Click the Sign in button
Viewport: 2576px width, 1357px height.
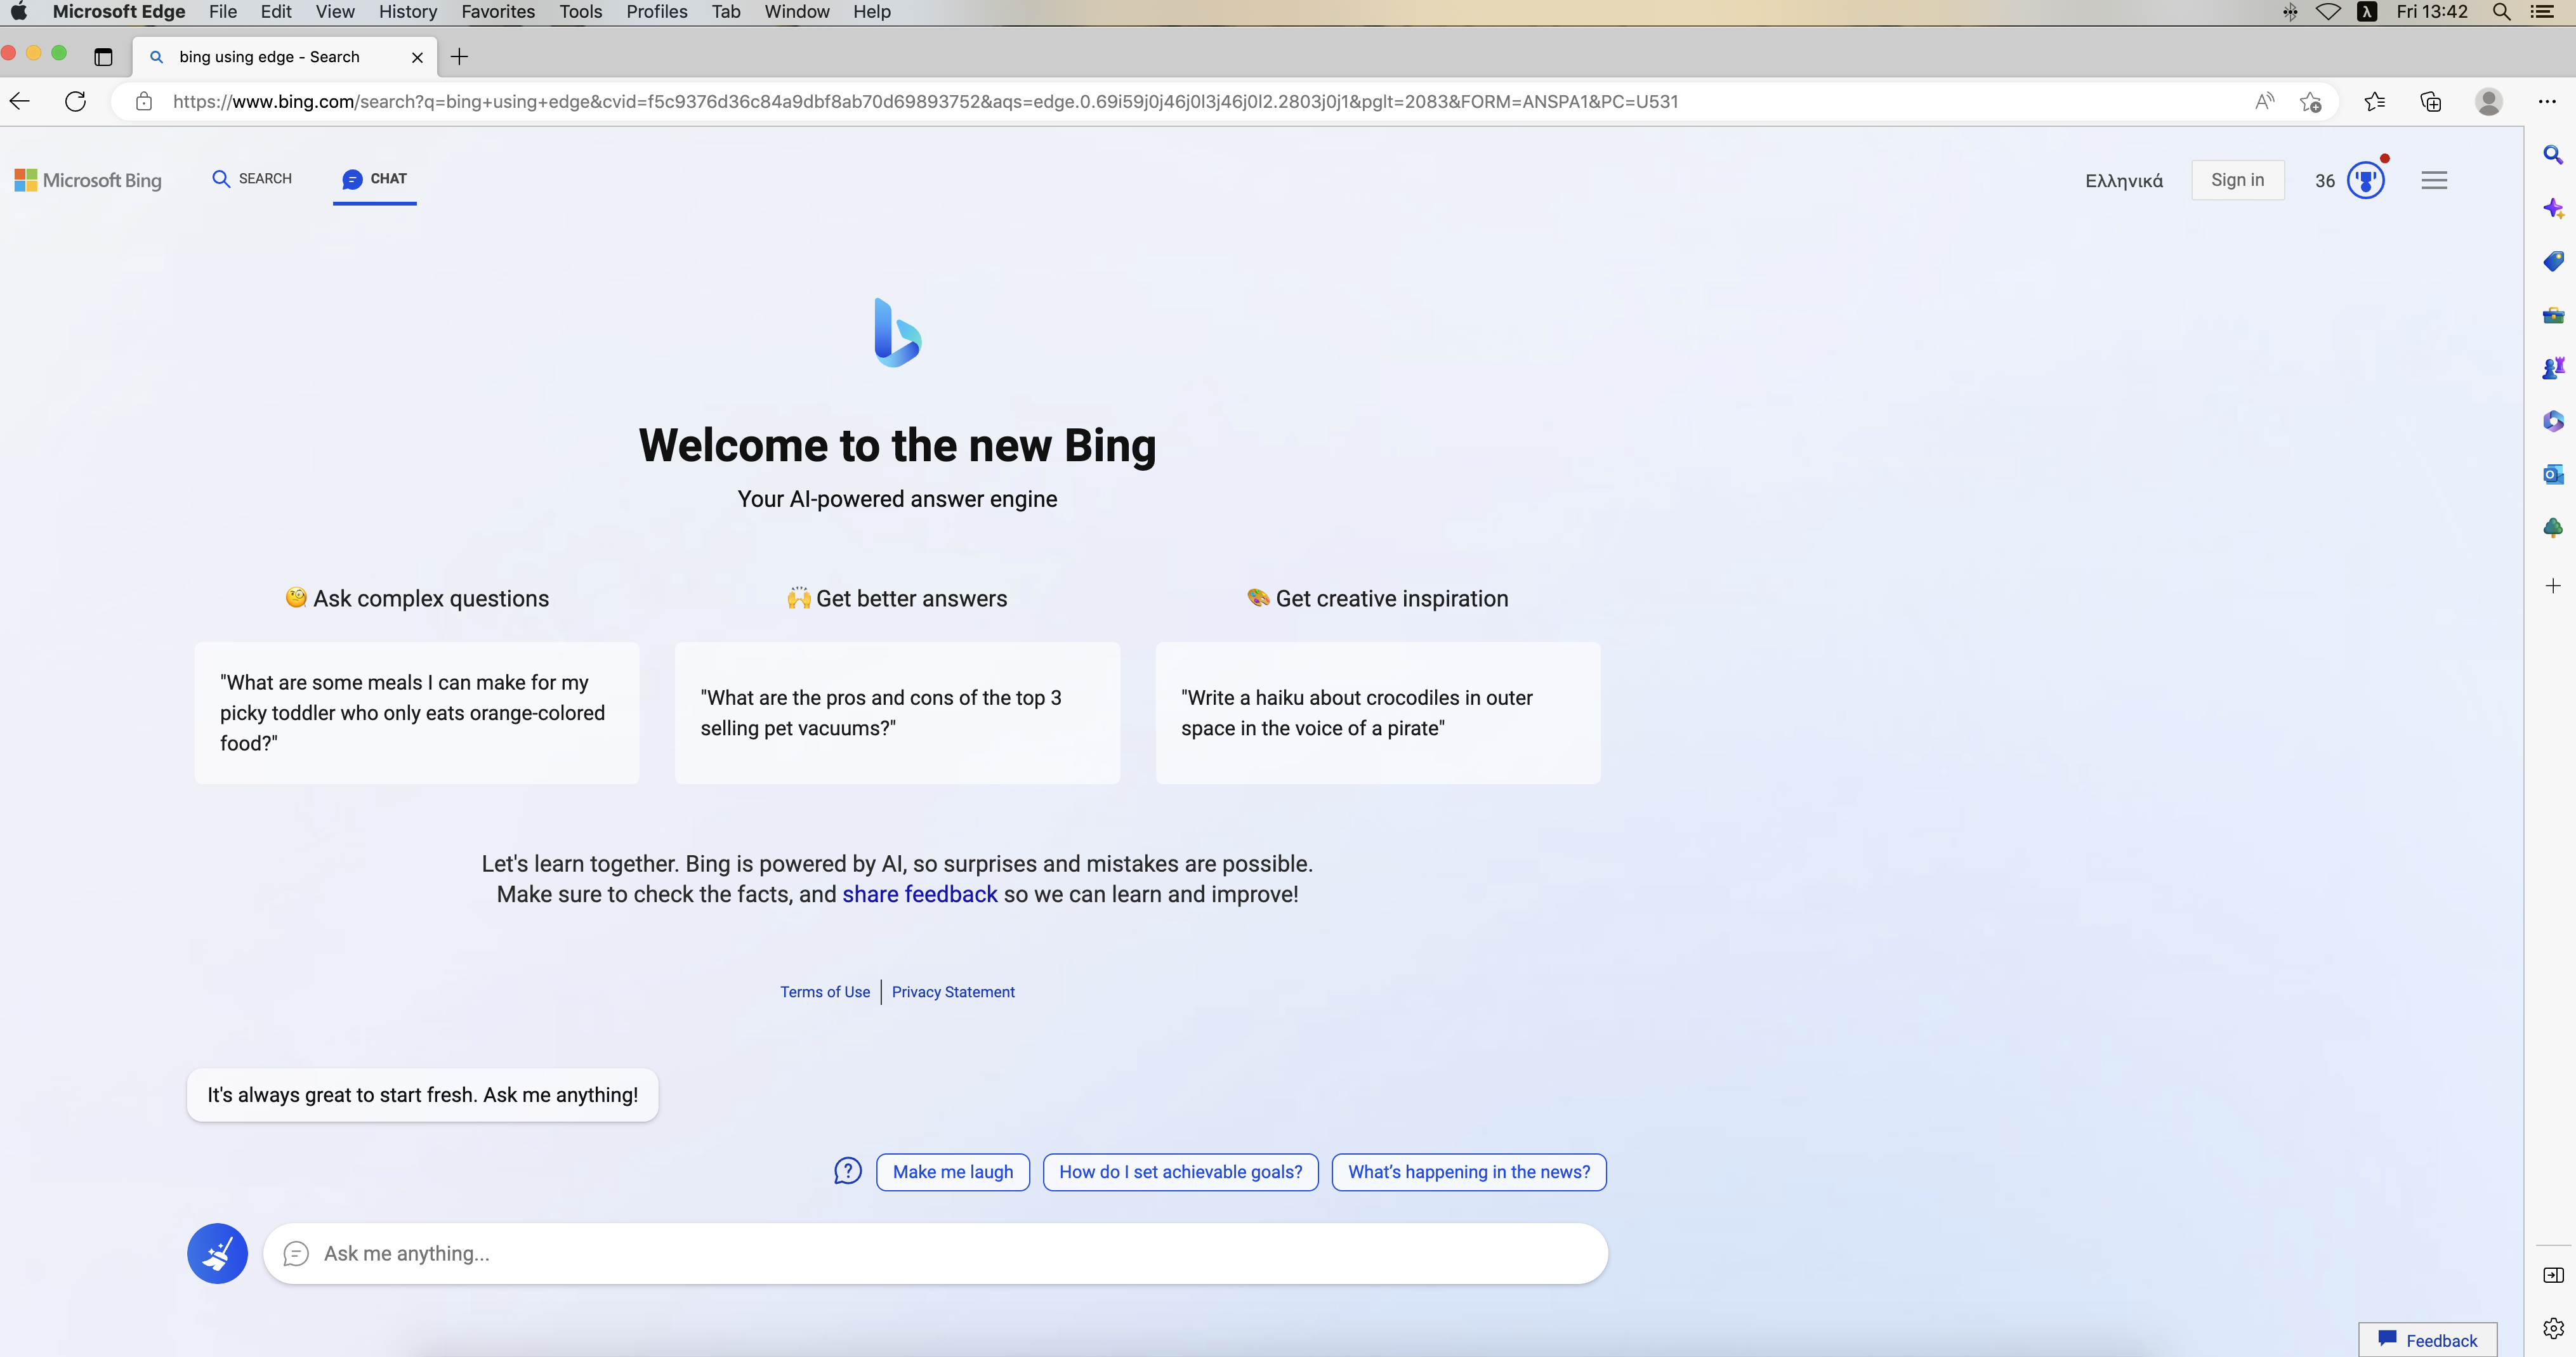(2237, 180)
